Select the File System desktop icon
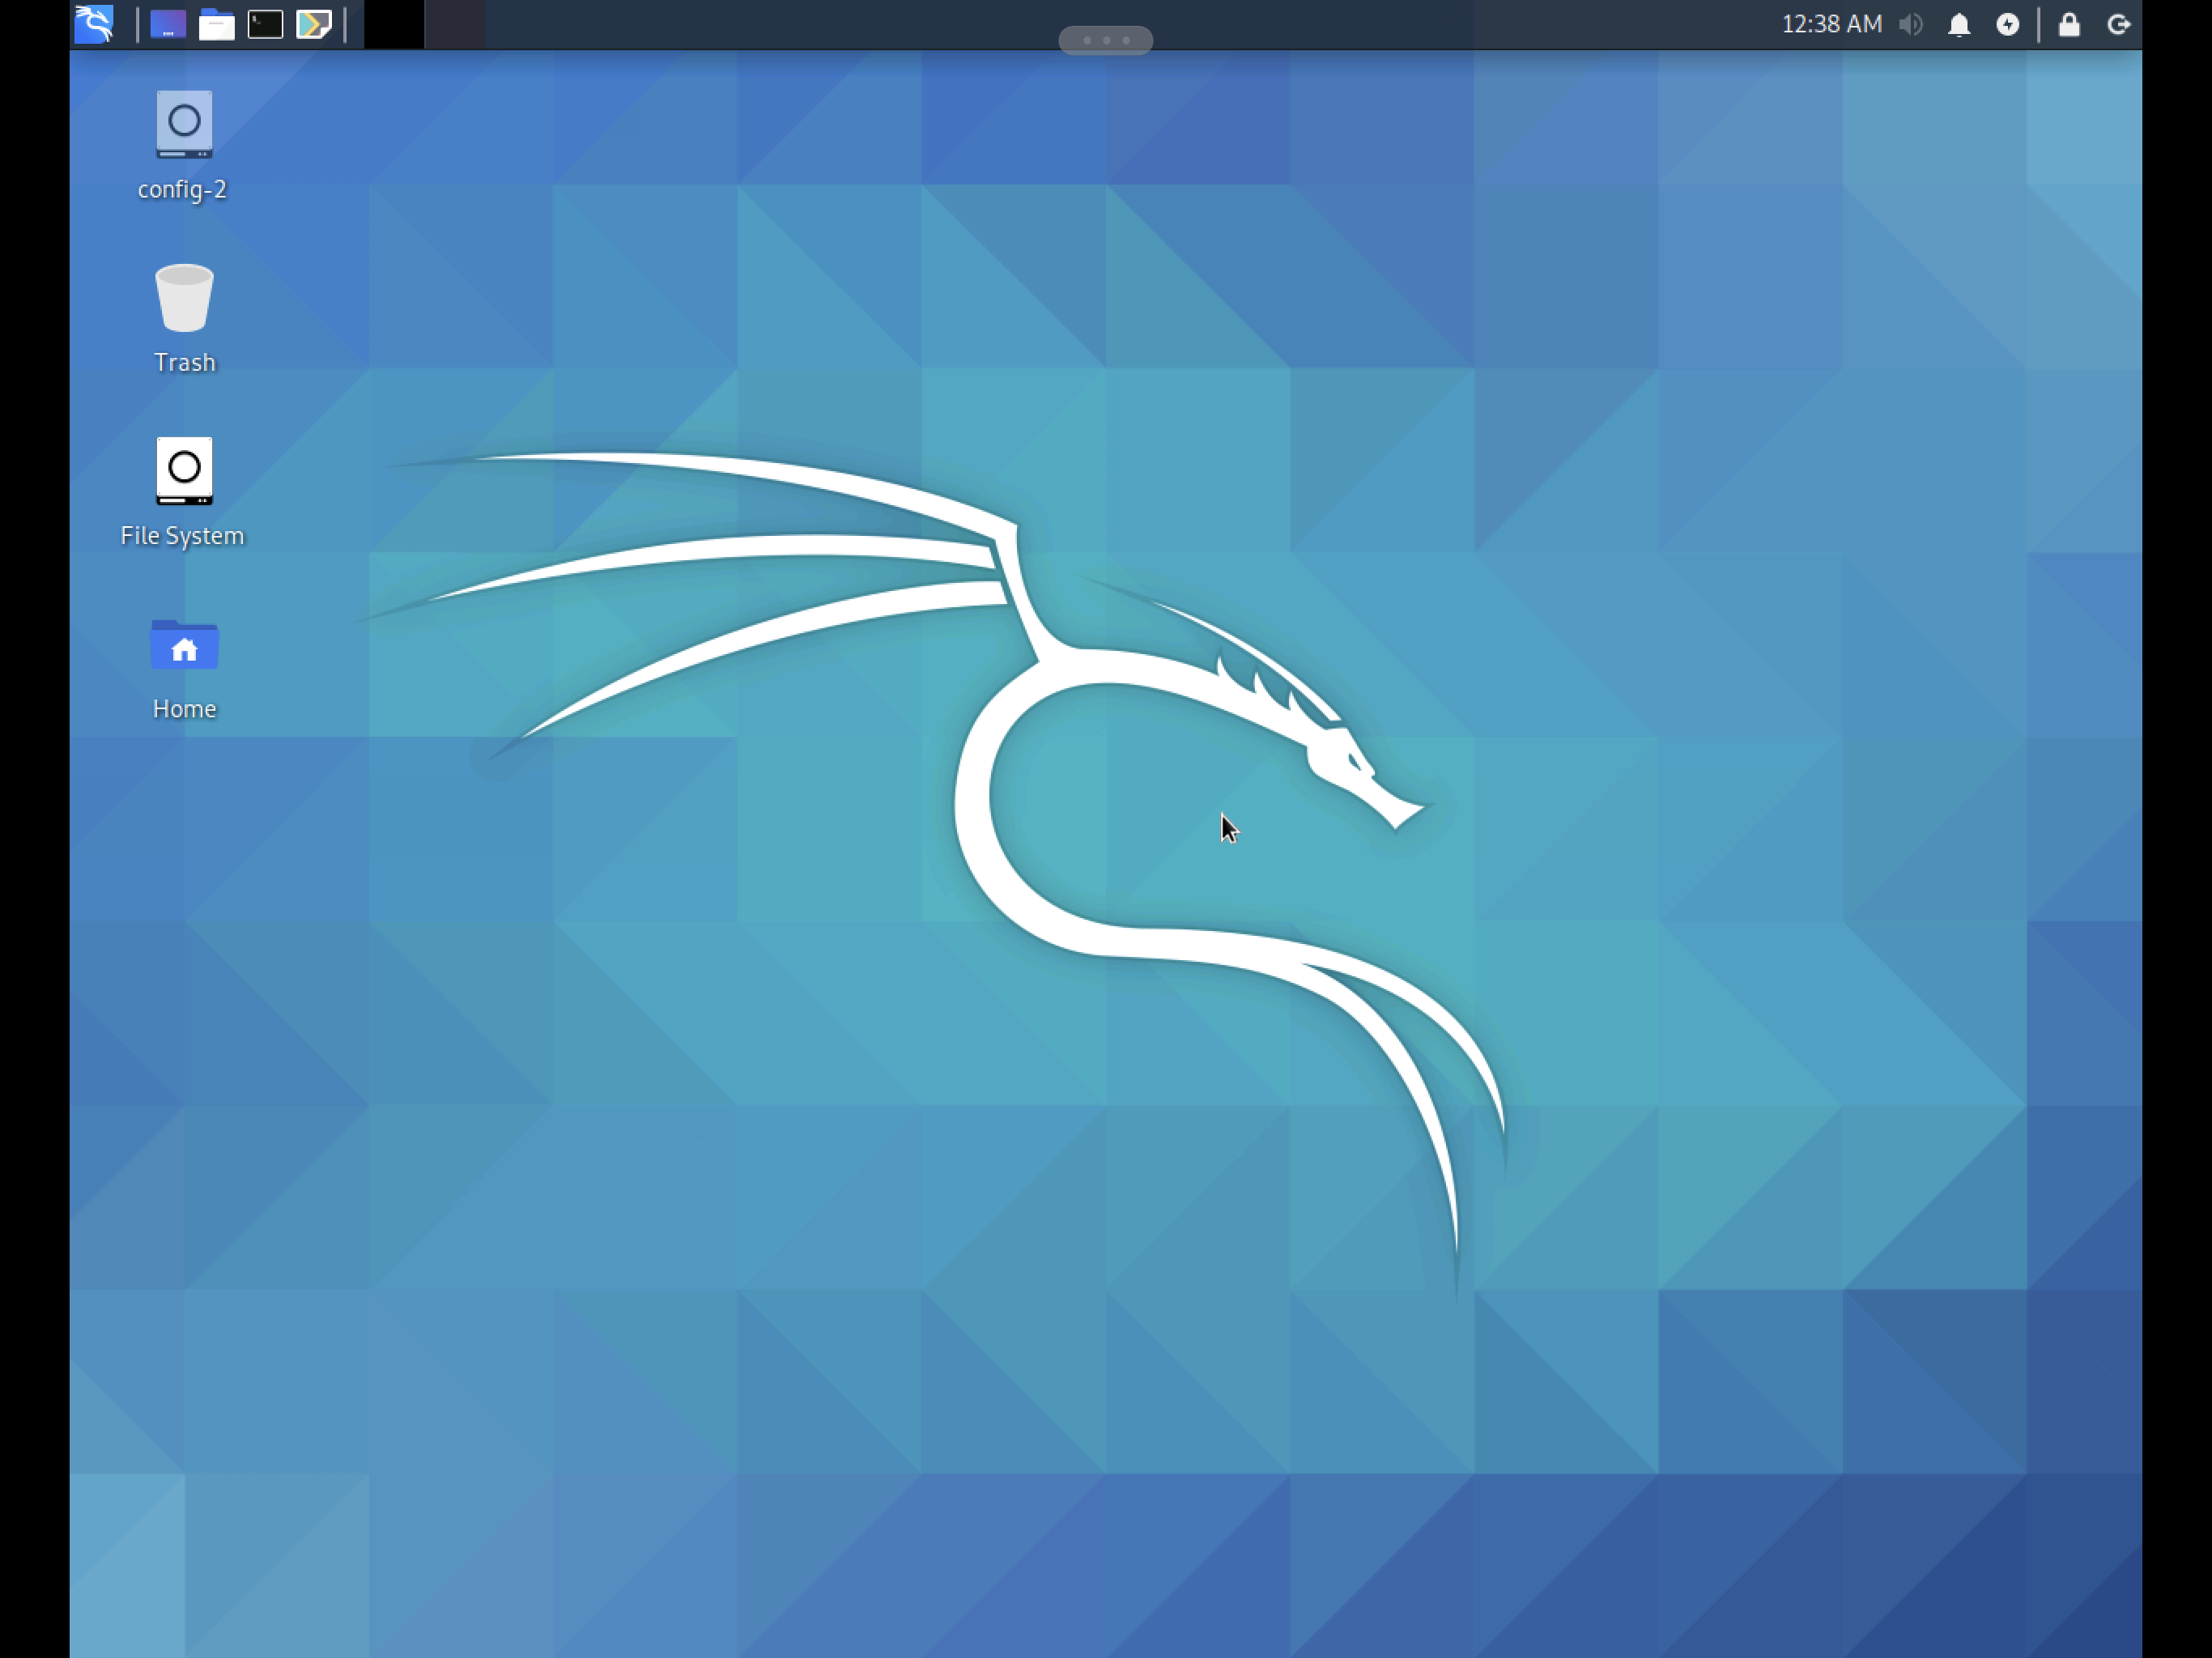The height and width of the screenshot is (1658, 2212). pyautogui.click(x=184, y=470)
